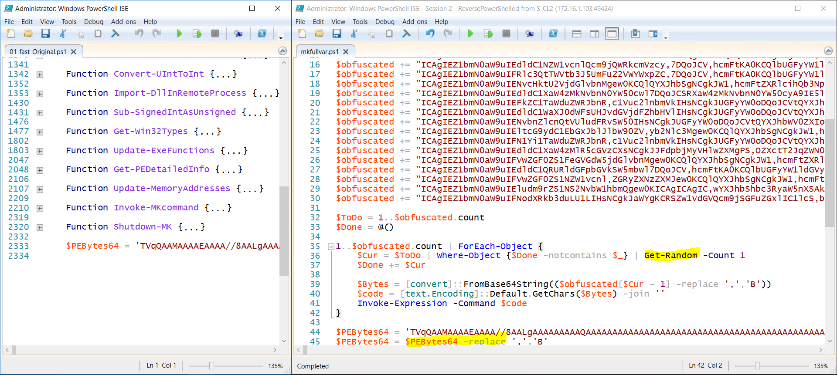Expand Function Update-ExeFunctions fold

coord(40,151)
